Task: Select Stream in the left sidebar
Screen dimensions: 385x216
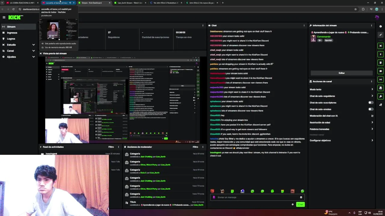Action: [x=18, y=27]
